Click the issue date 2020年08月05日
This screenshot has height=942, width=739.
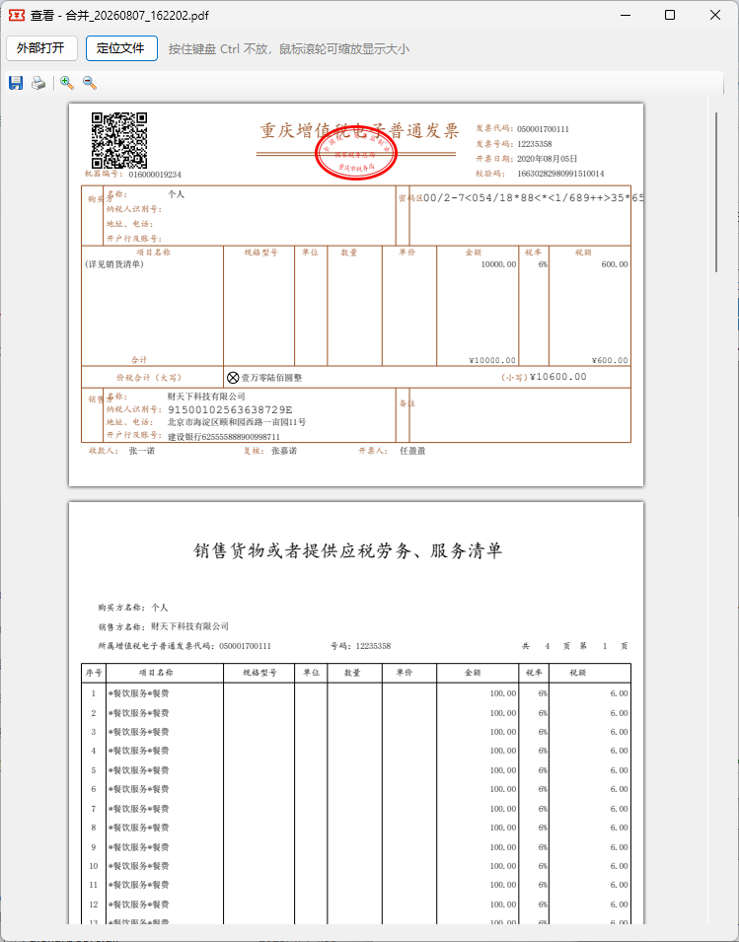click(548, 159)
